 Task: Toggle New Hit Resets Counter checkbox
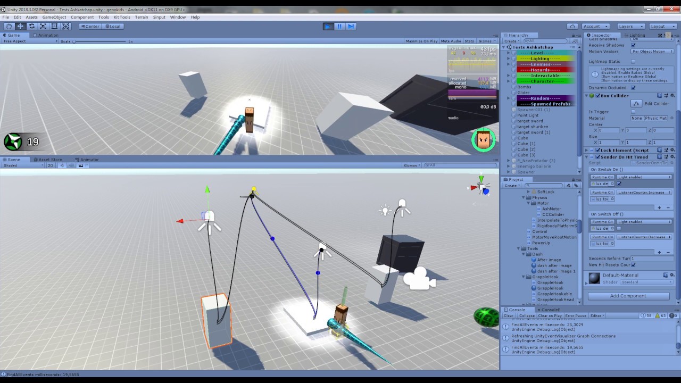point(633,265)
